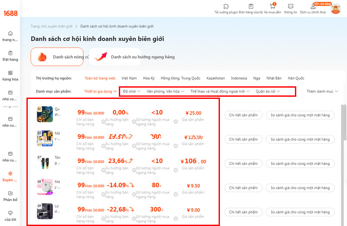Screen dimensions: 347x226
Task: Click the 1688 logo
Action: pyautogui.click(x=10, y=13)
